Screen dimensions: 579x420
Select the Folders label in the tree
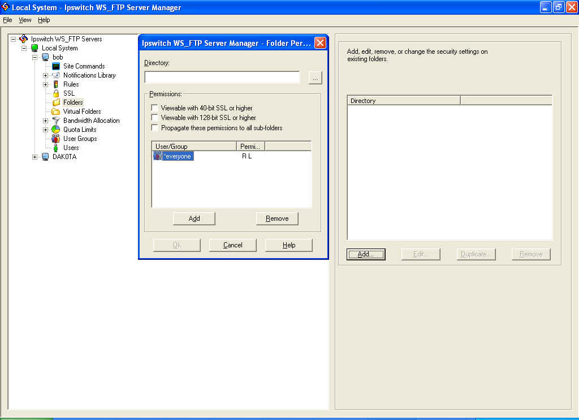(73, 102)
